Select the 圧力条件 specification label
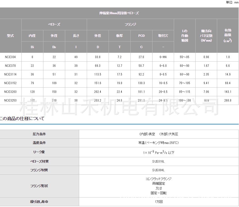This screenshot has width=239, height=207. coord(39,134)
